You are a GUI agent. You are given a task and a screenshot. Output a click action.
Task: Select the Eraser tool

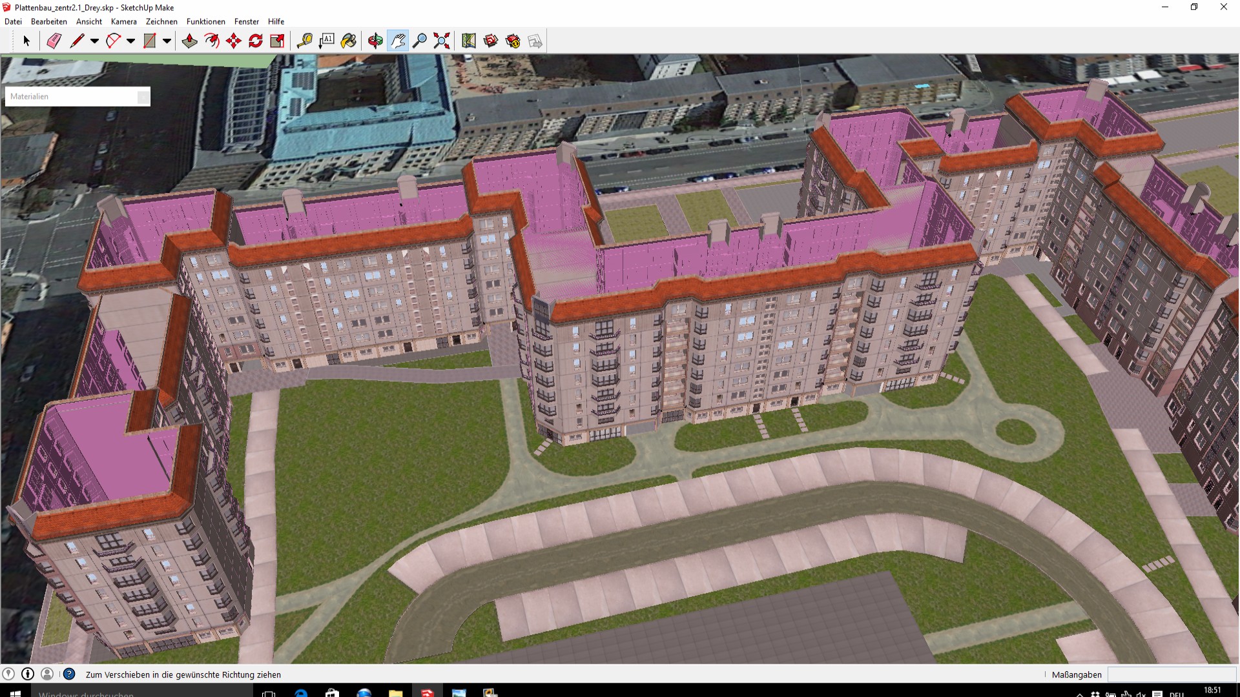click(x=54, y=41)
